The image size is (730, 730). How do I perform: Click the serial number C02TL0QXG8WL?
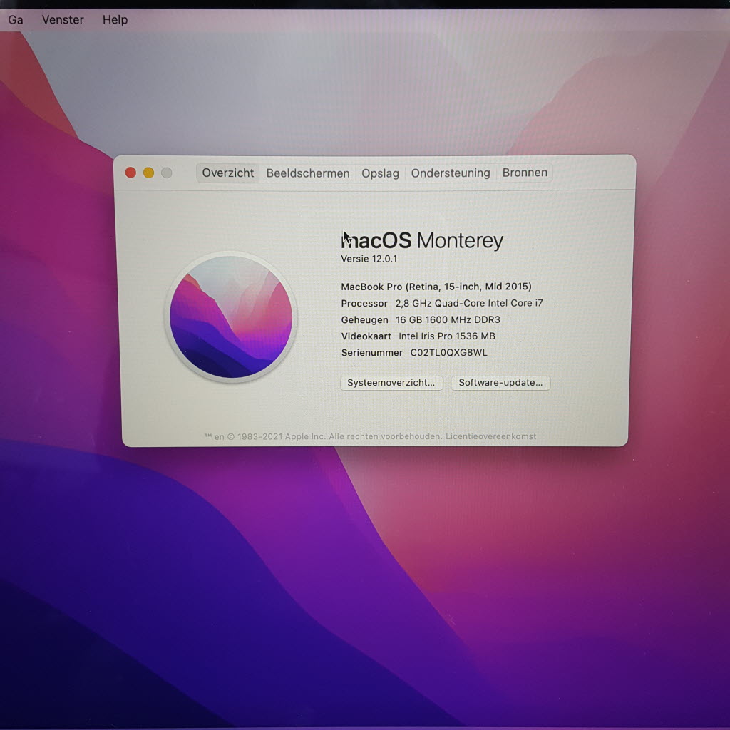pos(449,353)
